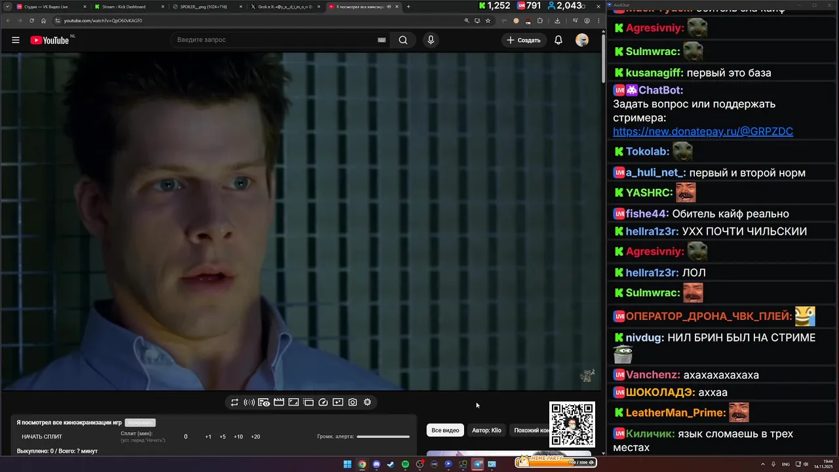The width and height of the screenshot is (839, 472).
Task: Start voice search with the microphone icon
Action: click(431, 40)
